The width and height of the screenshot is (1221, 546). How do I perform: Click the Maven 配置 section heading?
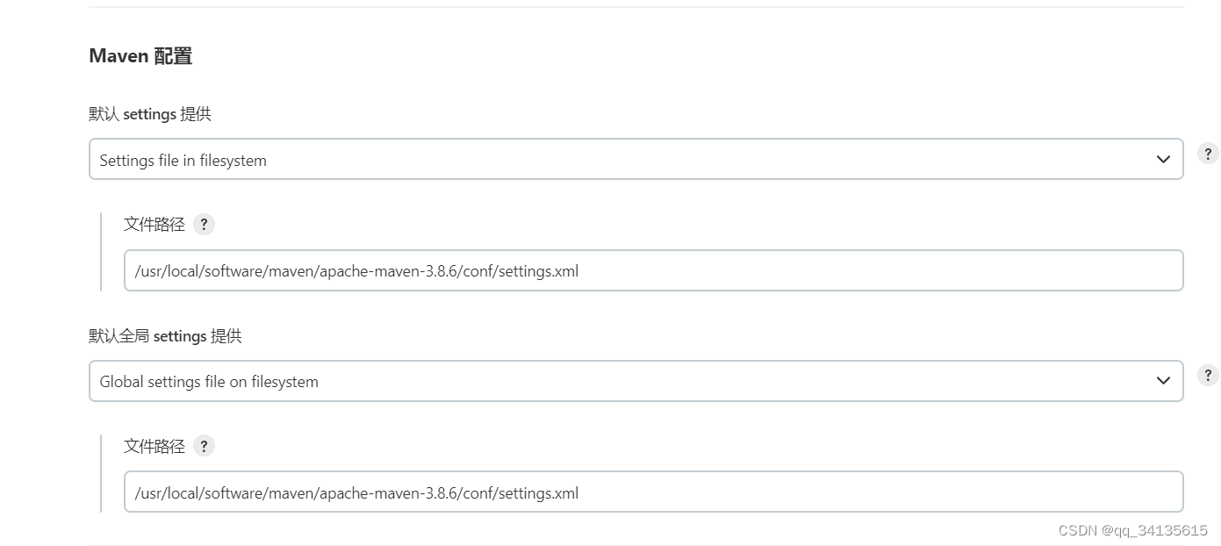click(x=140, y=56)
